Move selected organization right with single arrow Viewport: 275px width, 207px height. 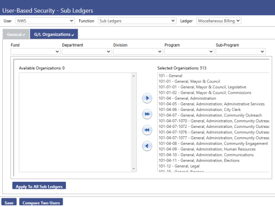pos(147,98)
